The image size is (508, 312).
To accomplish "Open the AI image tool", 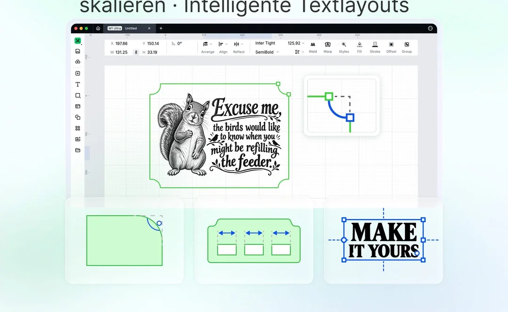I will coord(78,139).
